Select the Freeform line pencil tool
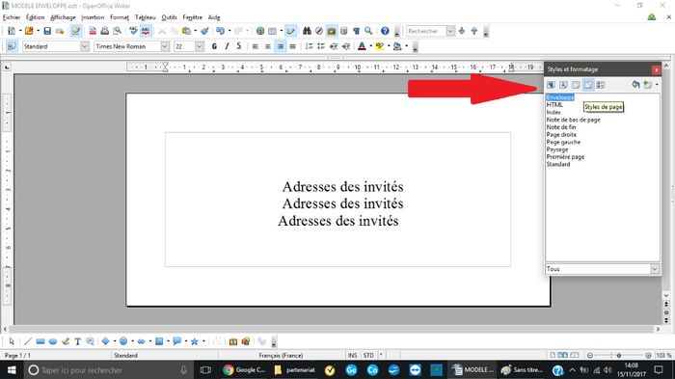This screenshot has height=379, width=675. [x=65, y=341]
